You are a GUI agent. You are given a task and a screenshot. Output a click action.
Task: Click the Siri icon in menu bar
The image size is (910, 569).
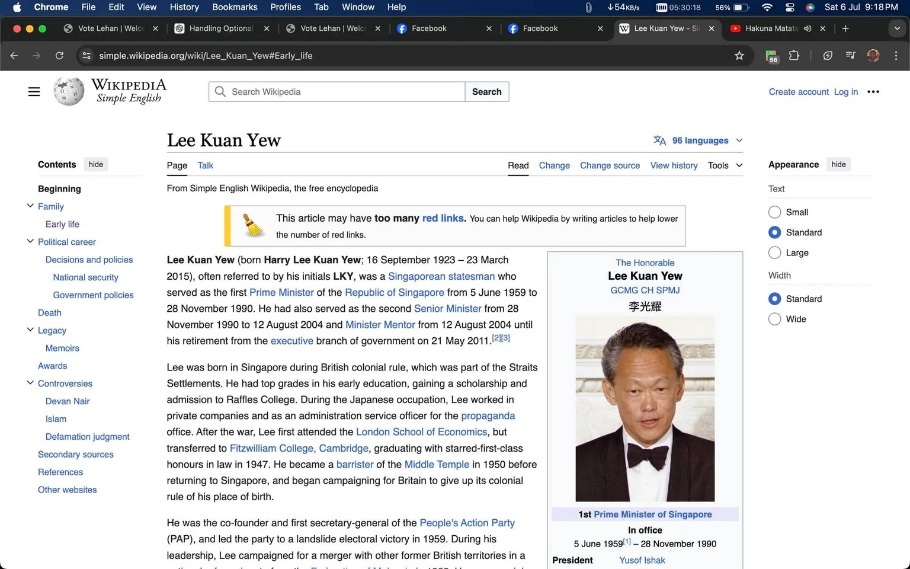pos(810,7)
